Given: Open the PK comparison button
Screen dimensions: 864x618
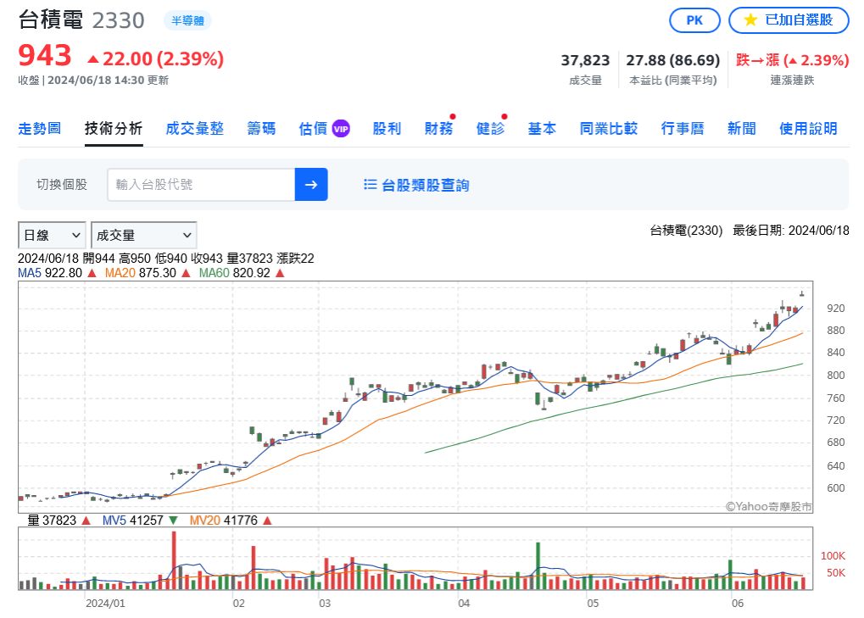Looking at the screenshot, I should click(x=694, y=20).
